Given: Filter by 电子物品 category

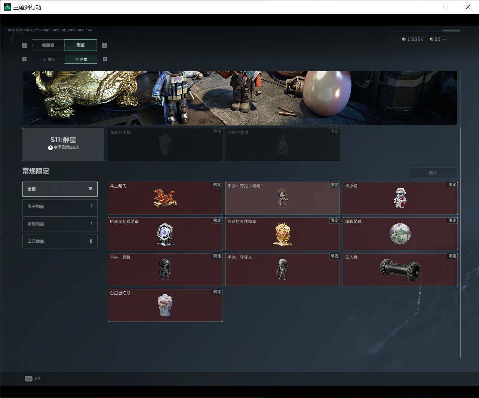Looking at the screenshot, I should pyautogui.click(x=60, y=206).
